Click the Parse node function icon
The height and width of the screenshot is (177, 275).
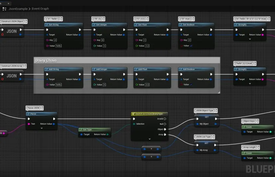[x=28, y=114]
